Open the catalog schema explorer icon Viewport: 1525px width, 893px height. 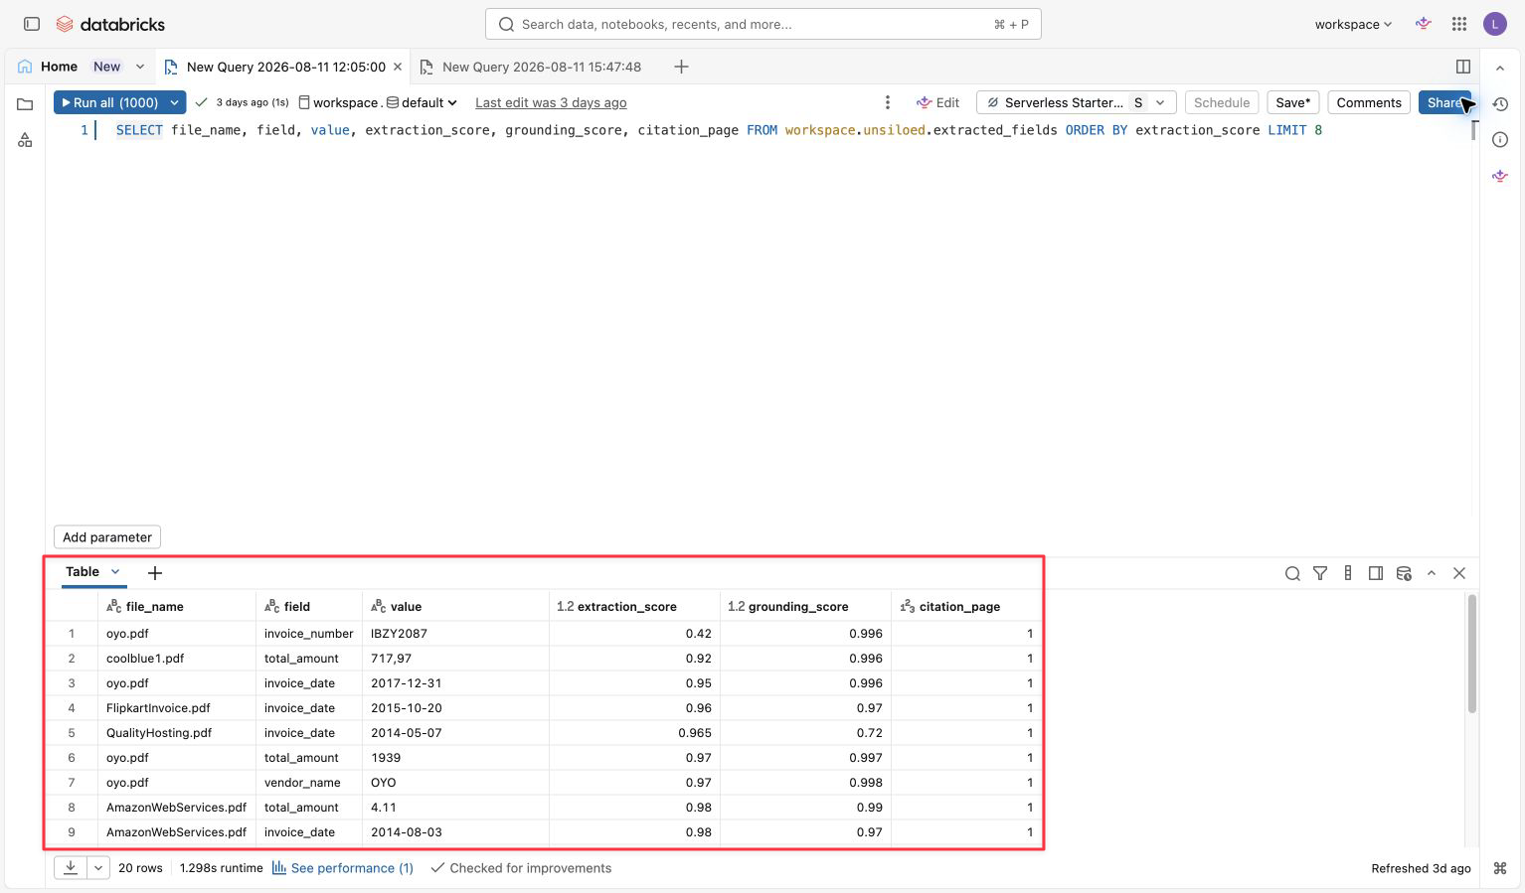25,140
